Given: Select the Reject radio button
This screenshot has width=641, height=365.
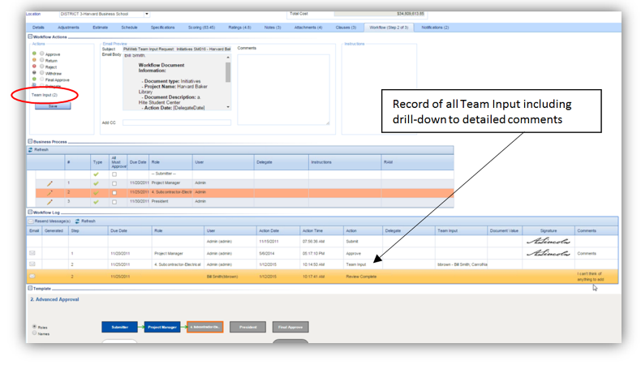Looking at the screenshot, I should pyautogui.click(x=41, y=67).
